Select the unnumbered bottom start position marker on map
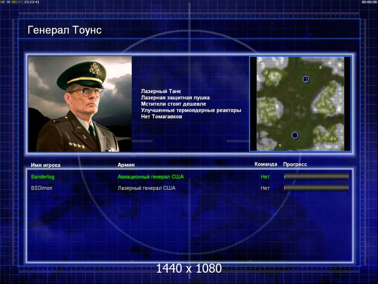 click(295, 135)
